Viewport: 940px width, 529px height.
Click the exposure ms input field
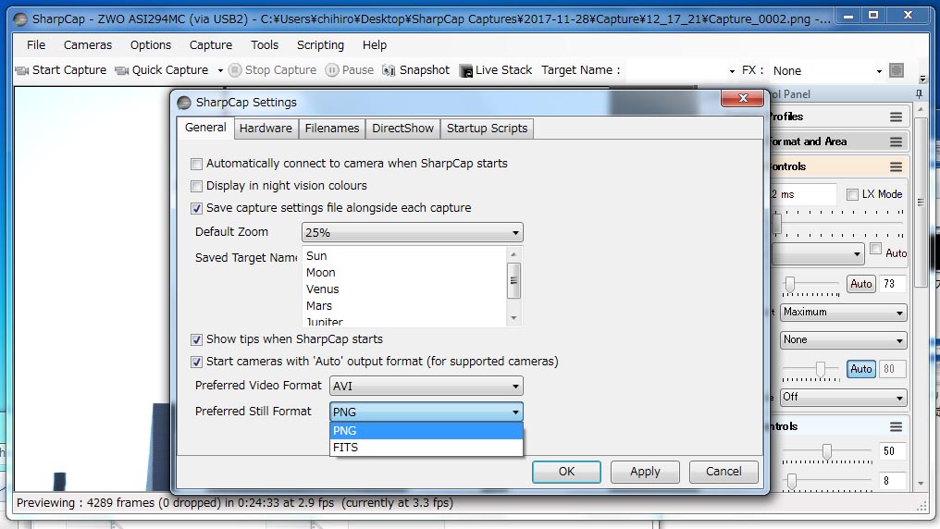[x=803, y=195]
